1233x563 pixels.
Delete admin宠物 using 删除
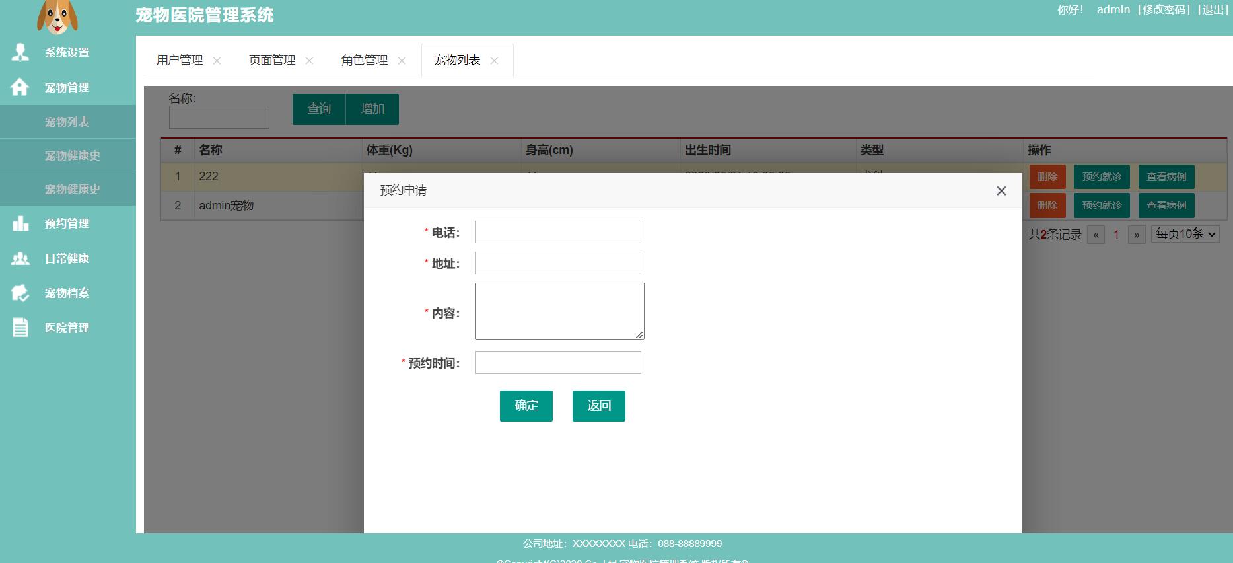pos(1047,206)
